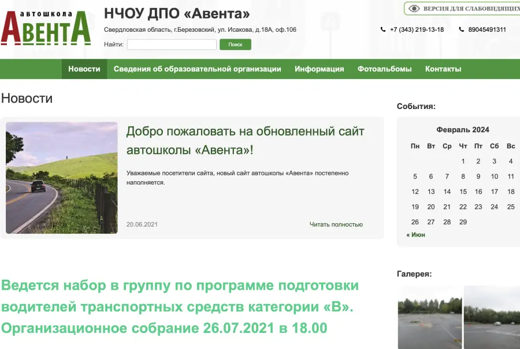Go to previous month via « Июн
Image resolution: width=520 pixels, height=349 pixels.
coord(415,235)
